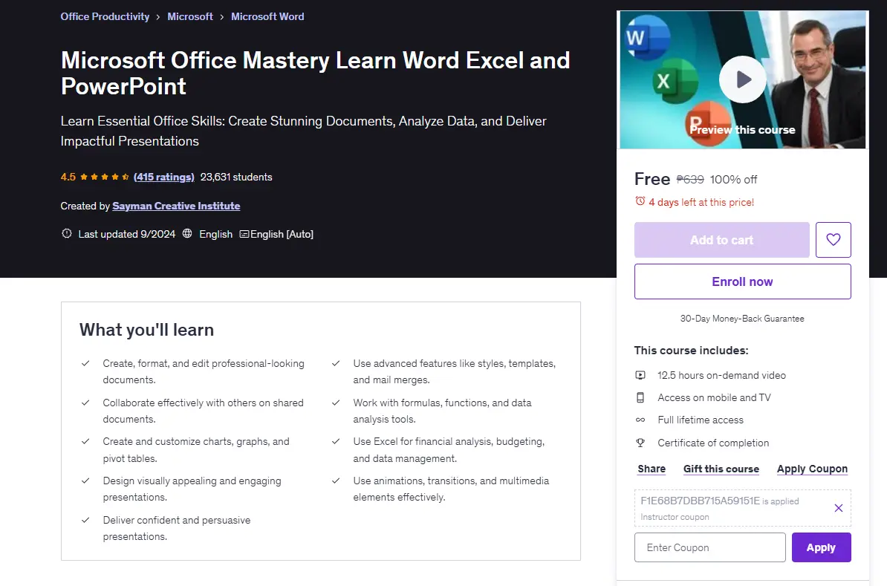Add course to wishlist with heart icon
The width and height of the screenshot is (887, 586).
(833, 240)
